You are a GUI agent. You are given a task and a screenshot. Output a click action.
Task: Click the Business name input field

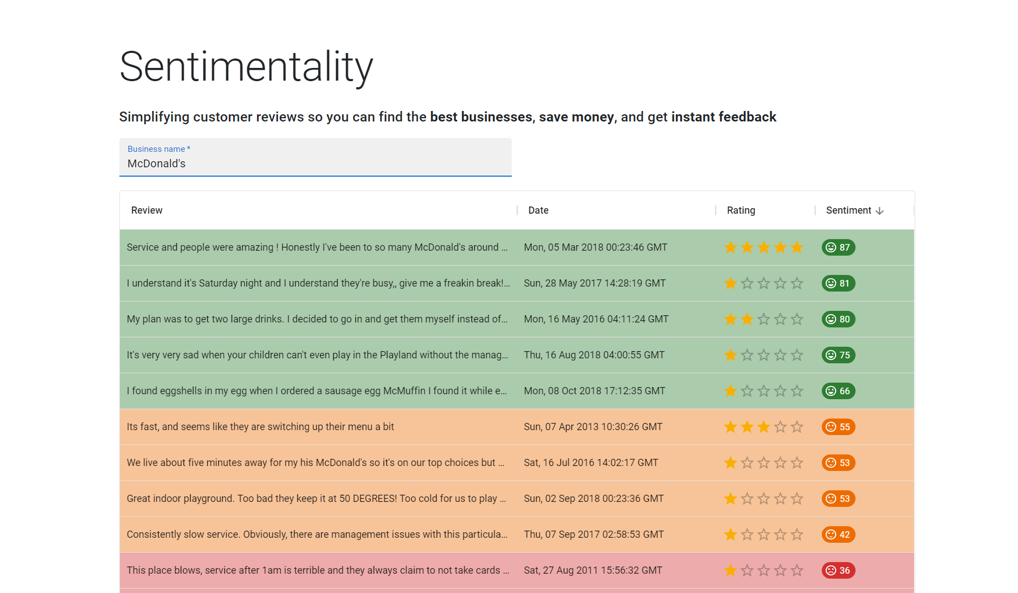click(x=315, y=163)
